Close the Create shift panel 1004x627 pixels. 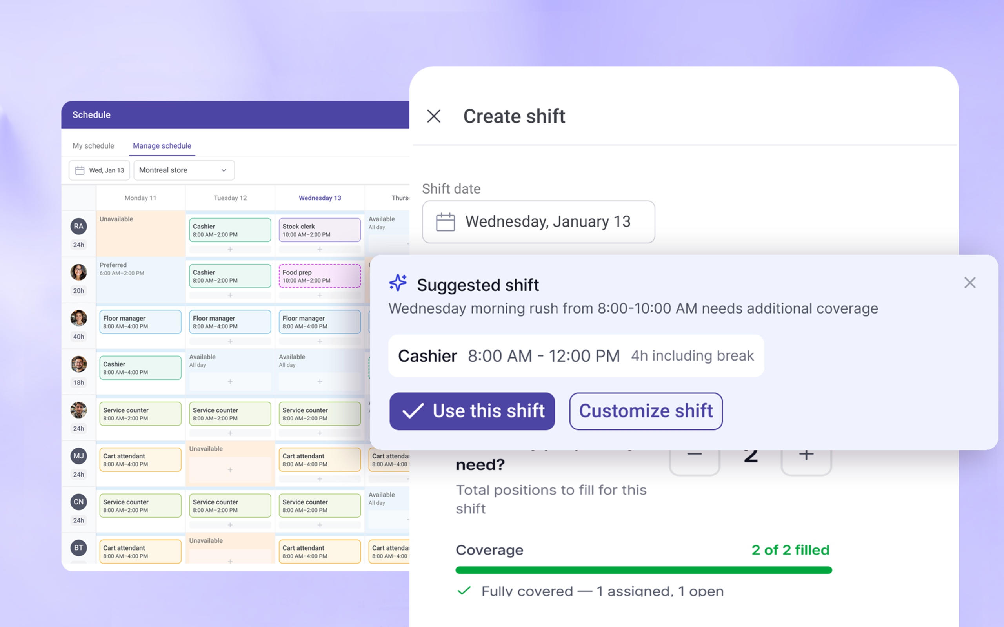(433, 116)
